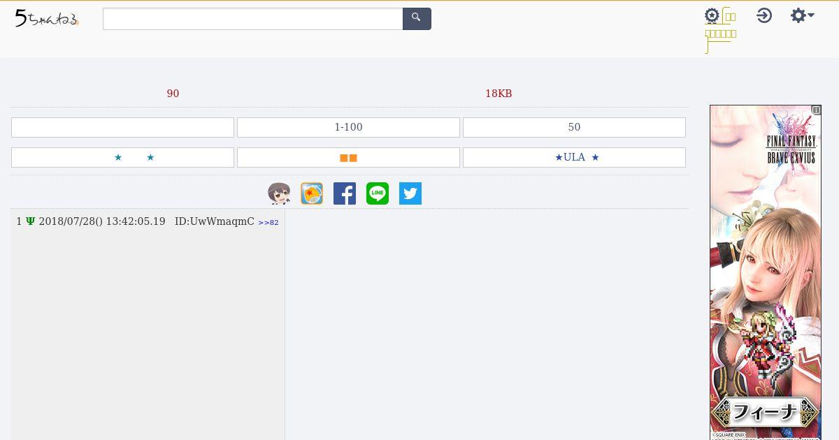839x440 pixels.
Task: Click the orange squares button
Action: pyautogui.click(x=348, y=157)
